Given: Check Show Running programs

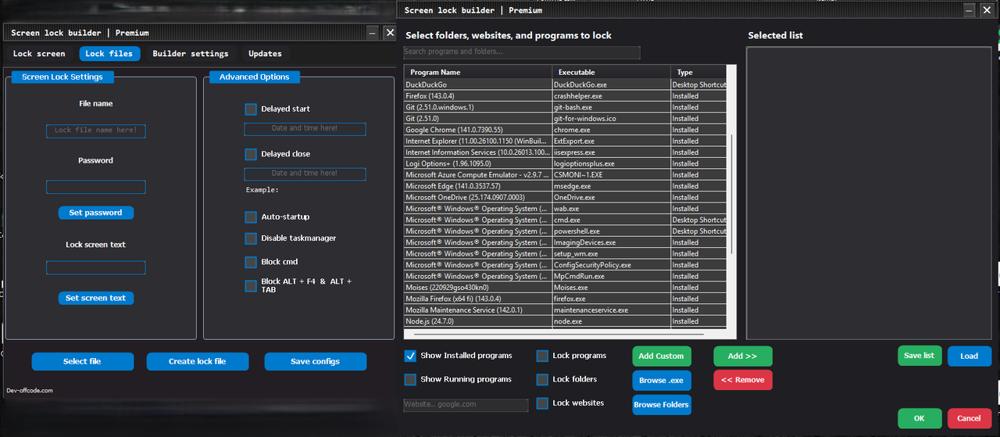Looking at the screenshot, I should tap(410, 380).
